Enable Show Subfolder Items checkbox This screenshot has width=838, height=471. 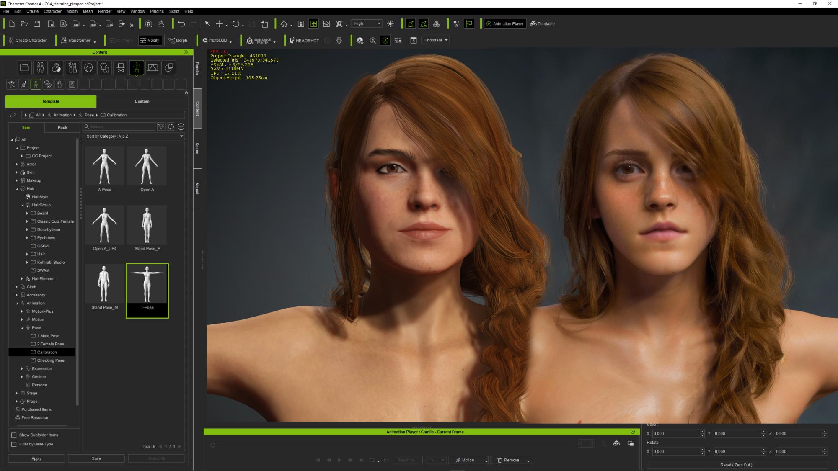(x=14, y=435)
